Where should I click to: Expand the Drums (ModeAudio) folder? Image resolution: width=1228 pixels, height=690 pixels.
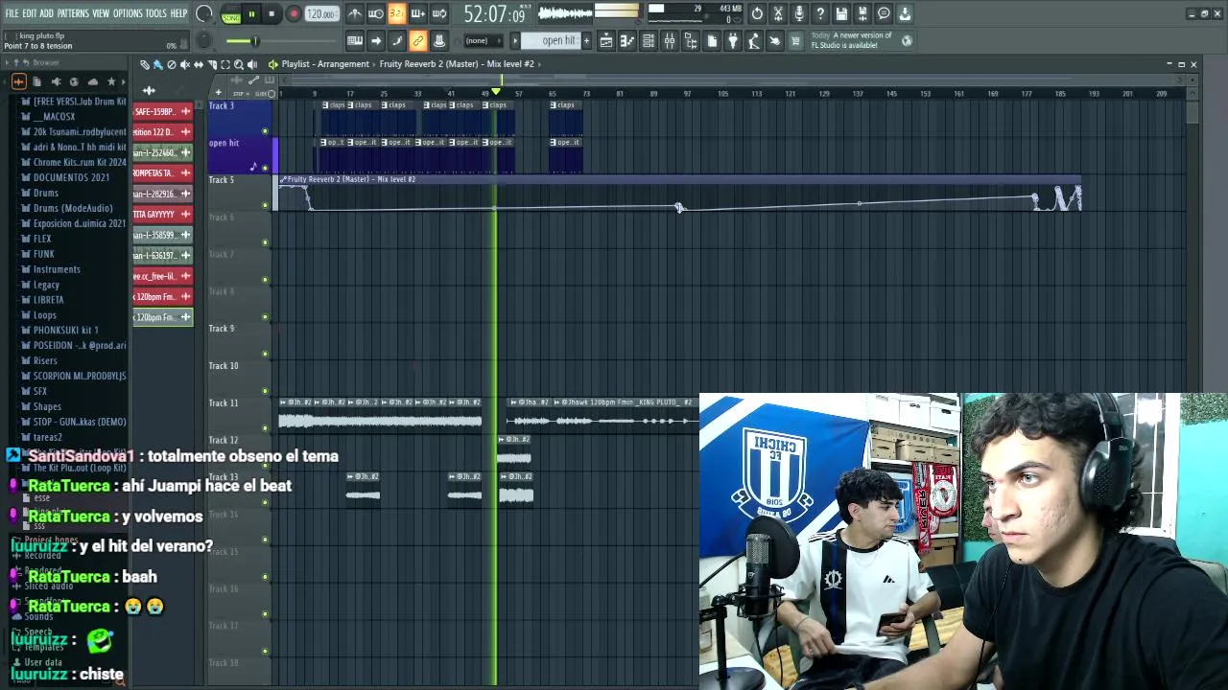click(73, 208)
